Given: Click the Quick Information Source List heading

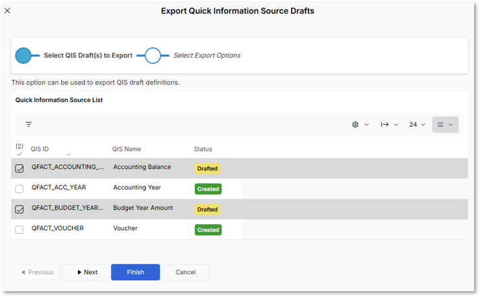Looking at the screenshot, I should point(59,100).
